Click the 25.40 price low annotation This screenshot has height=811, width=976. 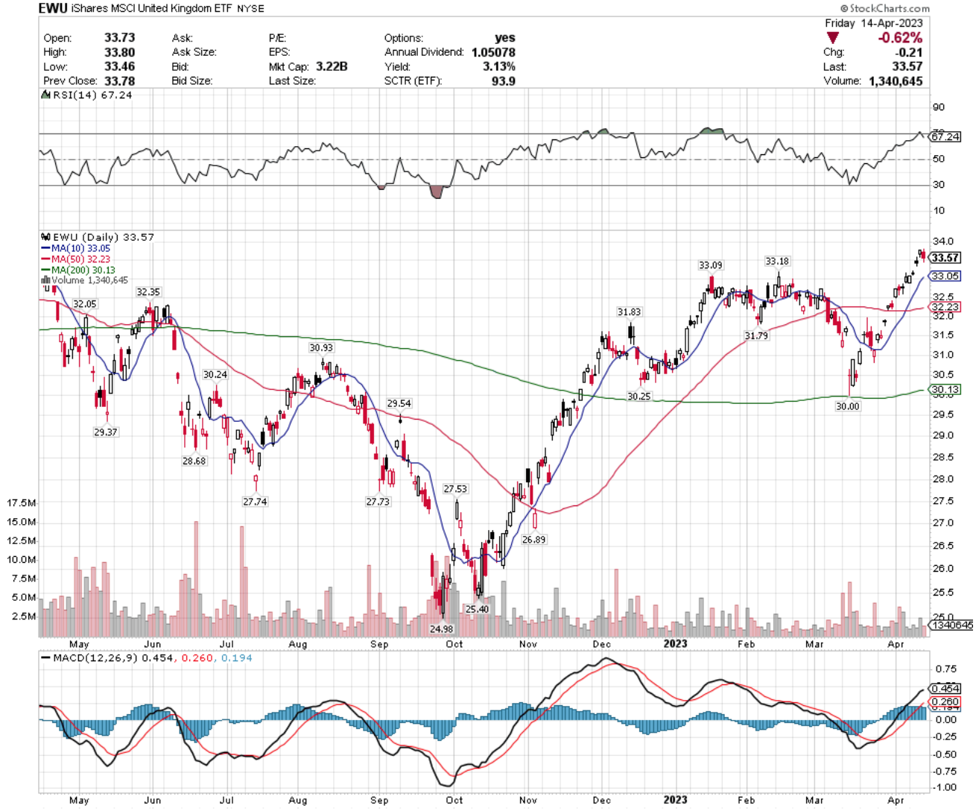[x=477, y=609]
